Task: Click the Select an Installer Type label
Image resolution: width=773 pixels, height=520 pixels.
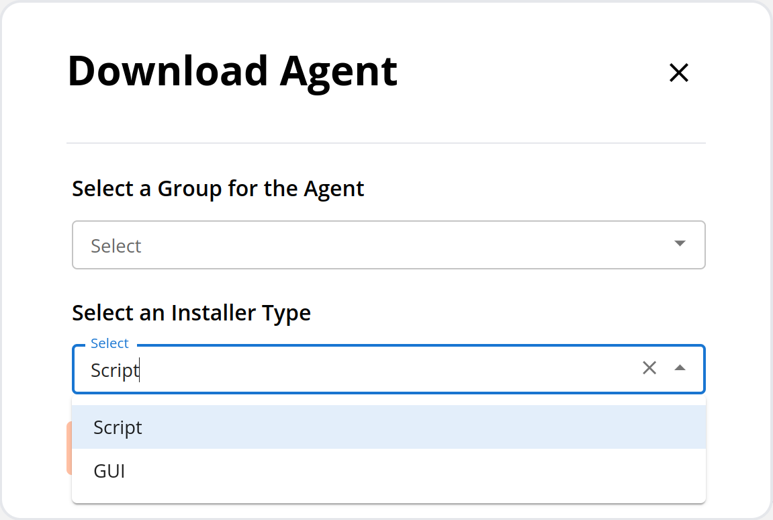Action: [x=191, y=313]
